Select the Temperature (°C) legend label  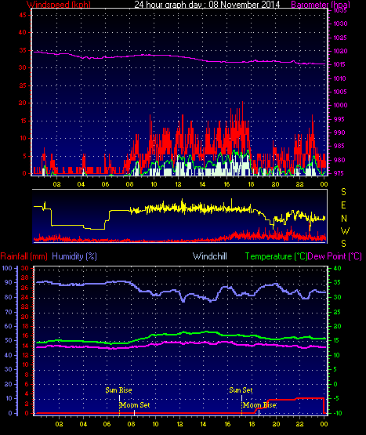click(276, 256)
